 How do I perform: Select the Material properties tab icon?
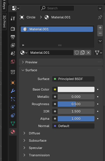13,132
